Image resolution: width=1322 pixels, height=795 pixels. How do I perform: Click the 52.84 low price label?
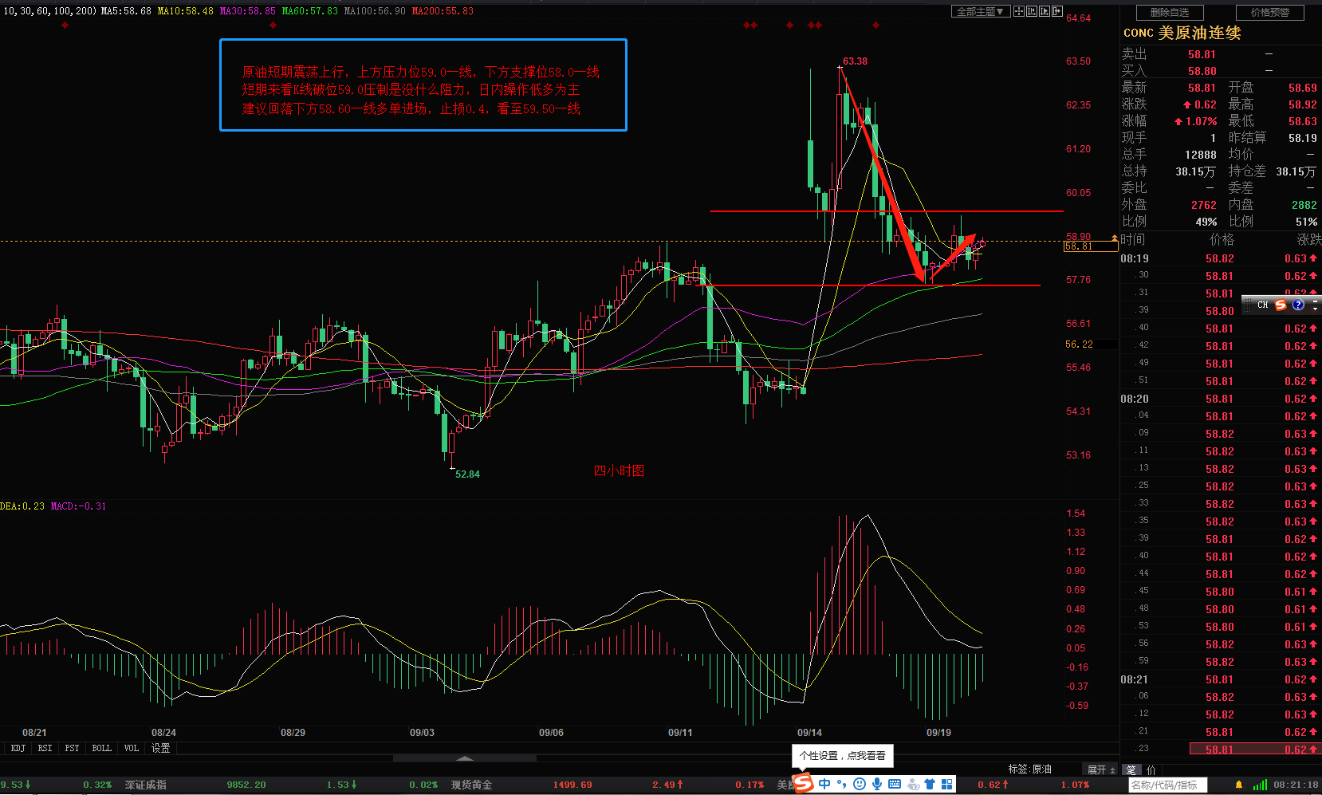(x=467, y=474)
